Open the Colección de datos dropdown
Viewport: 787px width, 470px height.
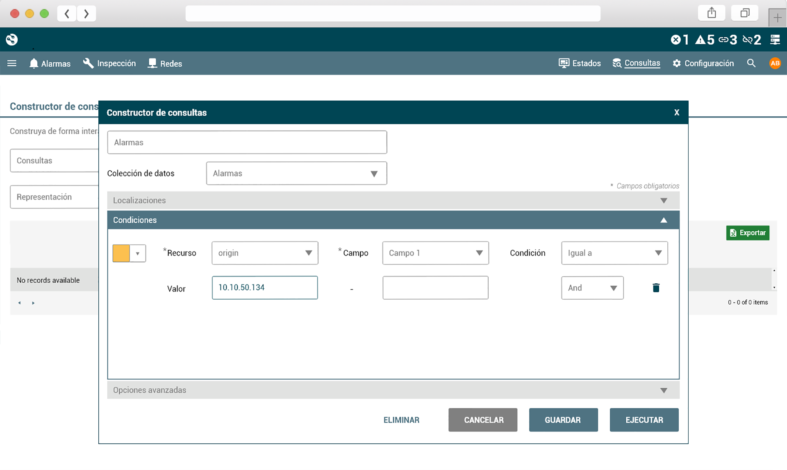click(296, 173)
